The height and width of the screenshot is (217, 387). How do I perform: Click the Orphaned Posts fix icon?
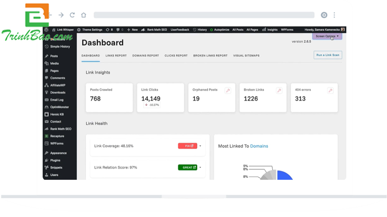click(227, 90)
